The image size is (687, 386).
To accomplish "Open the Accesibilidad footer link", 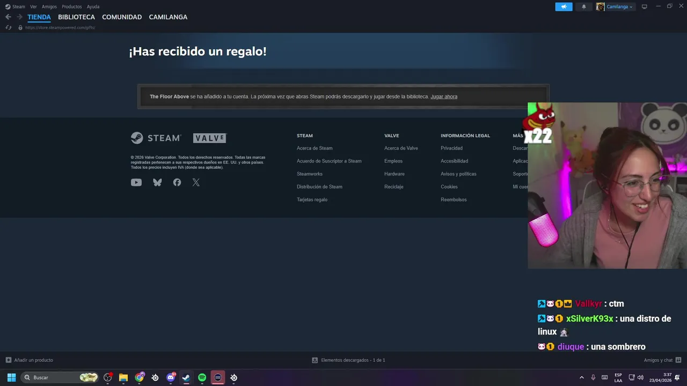I will (x=454, y=161).
